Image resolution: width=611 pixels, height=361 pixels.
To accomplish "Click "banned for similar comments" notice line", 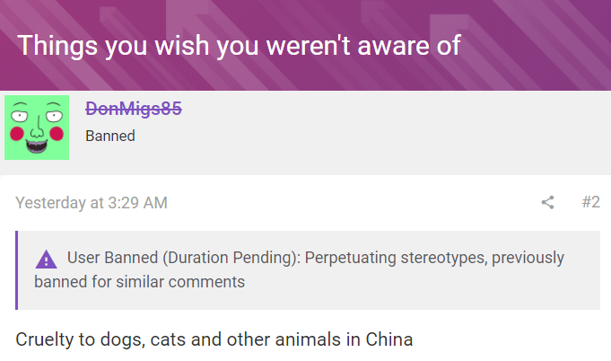I will tap(139, 282).
